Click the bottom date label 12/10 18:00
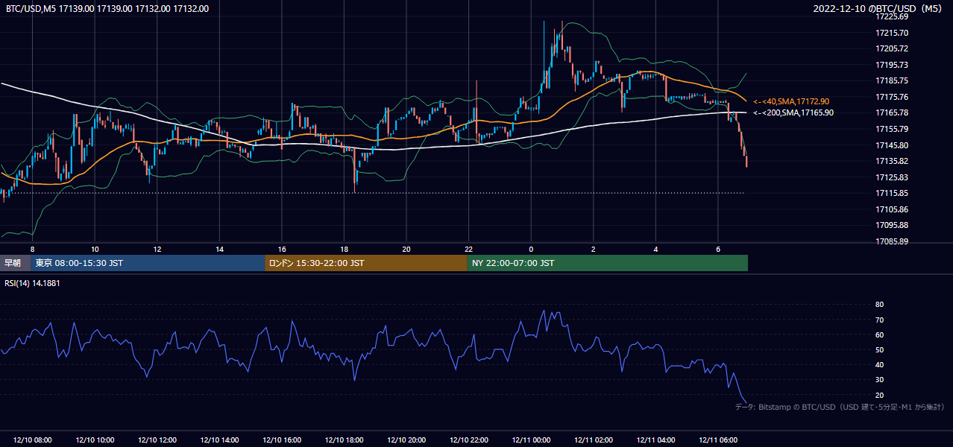The width and height of the screenshot is (953, 447). [x=344, y=440]
